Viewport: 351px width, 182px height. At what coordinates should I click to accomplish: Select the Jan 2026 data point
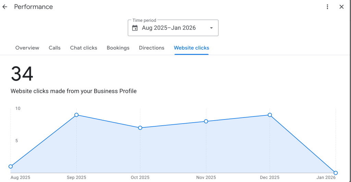pyautogui.click(x=336, y=173)
